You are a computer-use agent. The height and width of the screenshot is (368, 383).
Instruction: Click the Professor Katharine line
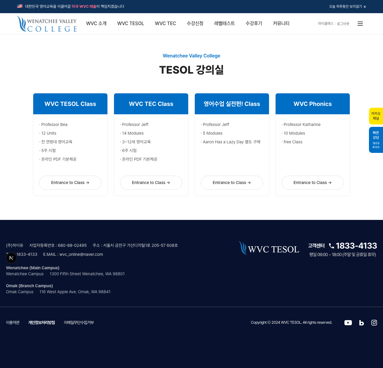tap(301, 124)
